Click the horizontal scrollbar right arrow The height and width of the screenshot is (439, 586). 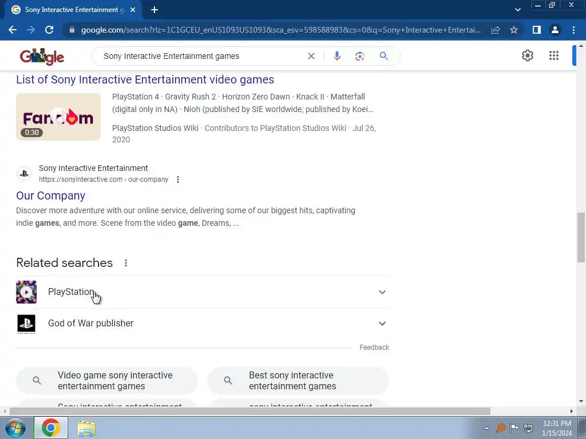pos(572,412)
